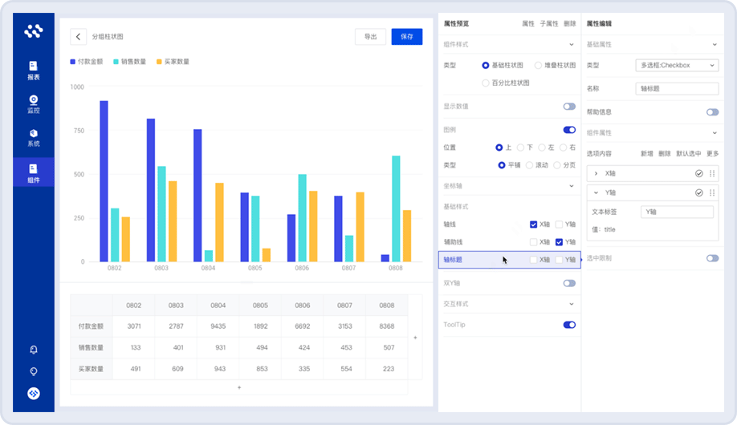The height and width of the screenshot is (425, 737).
Task: Click the round icon at sidebar bottom
Action: [34, 394]
